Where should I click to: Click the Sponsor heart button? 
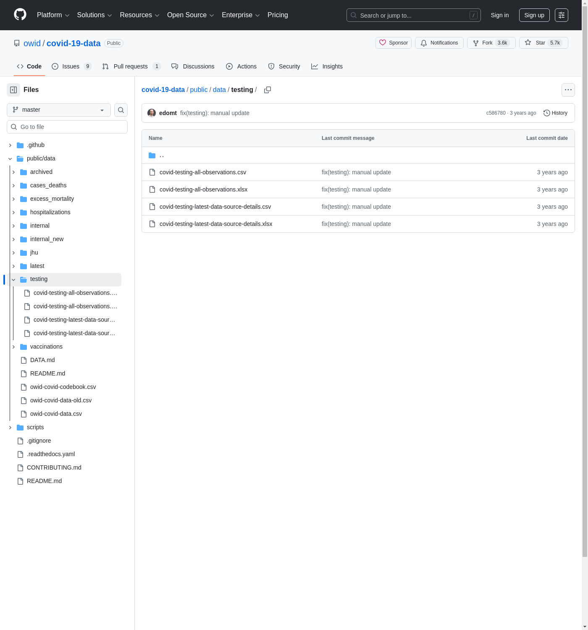tap(394, 43)
